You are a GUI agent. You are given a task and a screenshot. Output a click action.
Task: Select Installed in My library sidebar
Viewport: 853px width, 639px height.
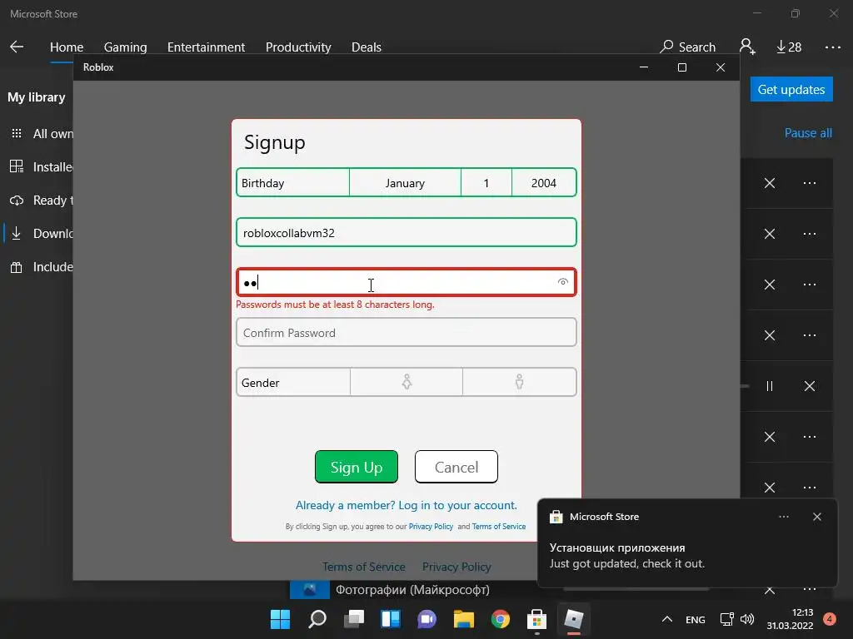42,166
